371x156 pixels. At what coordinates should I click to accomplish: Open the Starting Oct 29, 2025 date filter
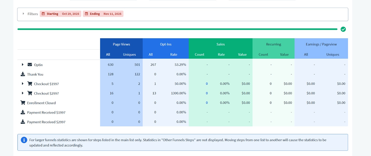coord(60,14)
